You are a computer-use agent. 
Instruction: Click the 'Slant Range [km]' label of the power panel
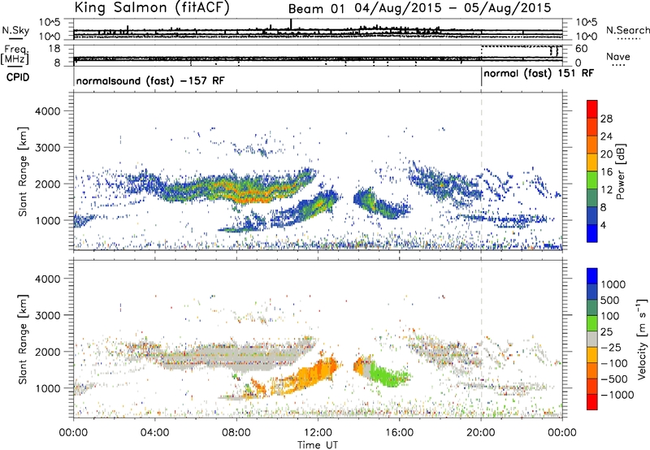coord(23,171)
